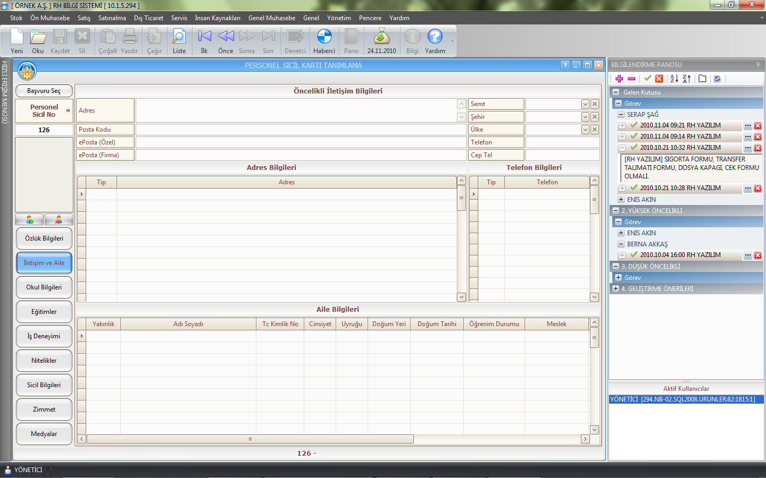Viewport: 766px width, 478px height.
Task: Expand 4. GELİŞTİRME ÖNERİLERİ section
Action: tap(616, 289)
